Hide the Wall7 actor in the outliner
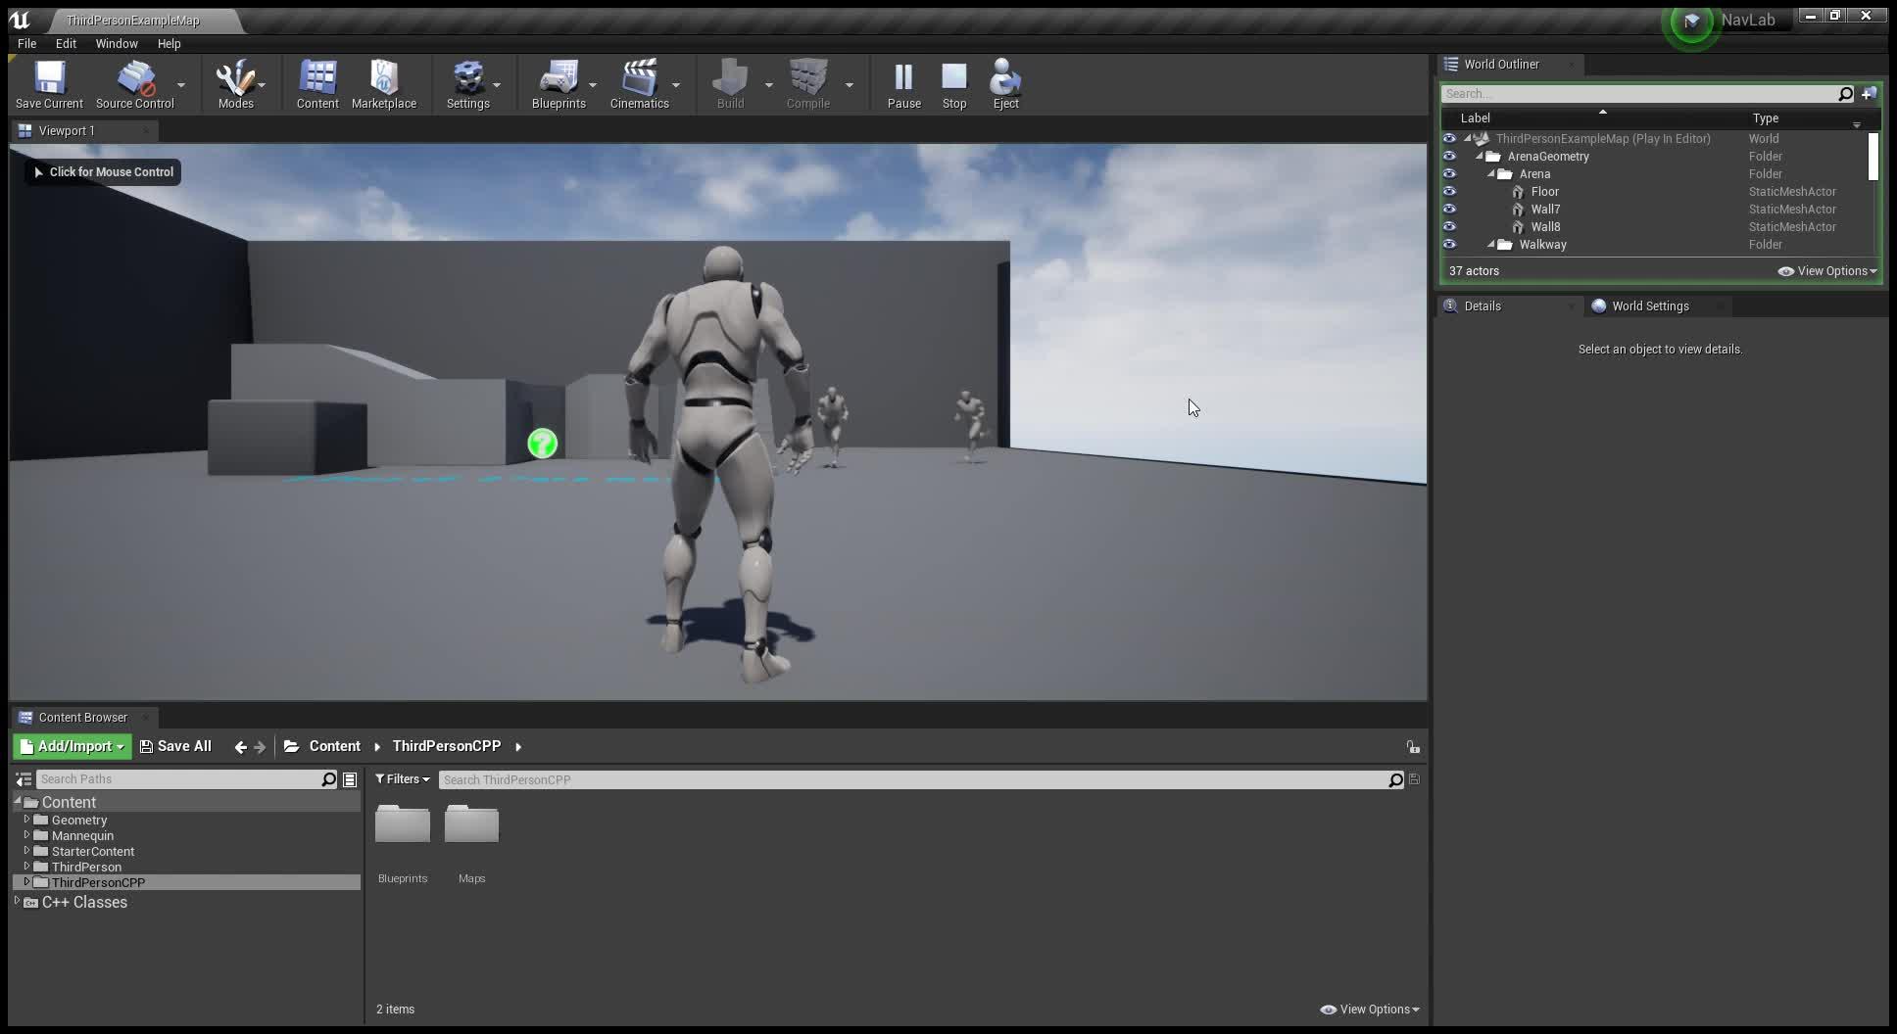This screenshot has height=1034, width=1897. click(x=1450, y=209)
